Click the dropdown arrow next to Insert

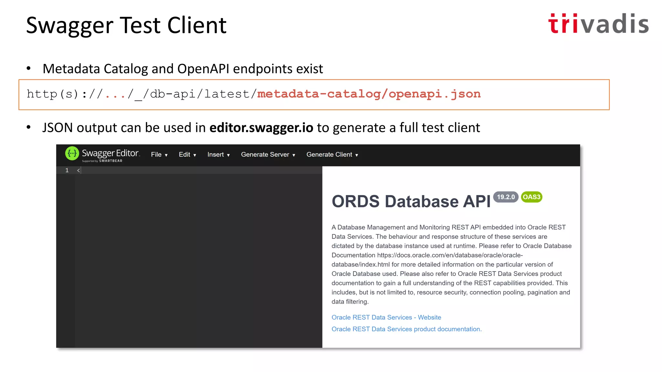(228, 155)
